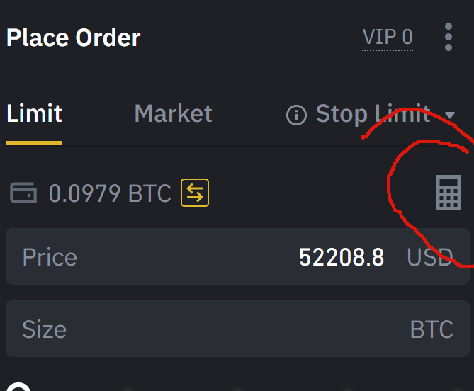The width and height of the screenshot is (474, 391).
Task: Click the VIP 0 fee level link
Action: (388, 38)
